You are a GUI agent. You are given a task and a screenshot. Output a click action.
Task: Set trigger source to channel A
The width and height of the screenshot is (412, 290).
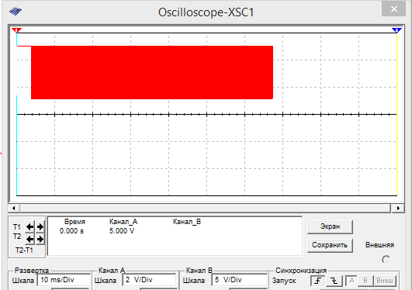[x=351, y=281]
